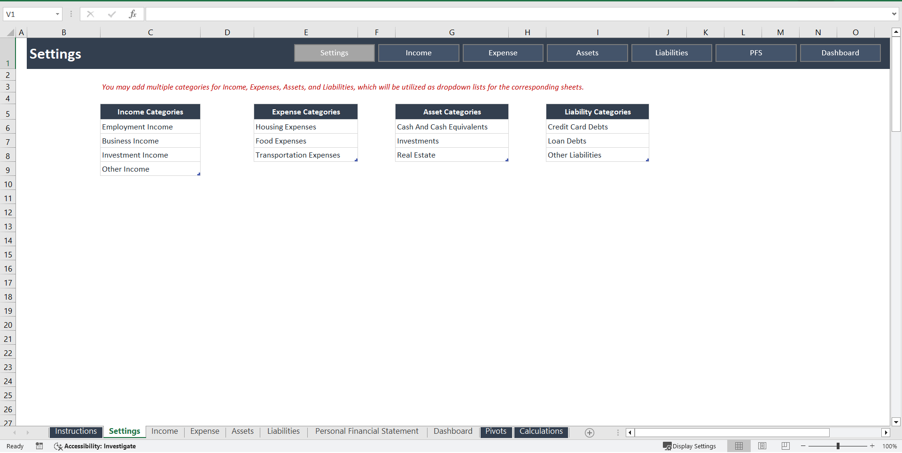Open Accessibility: Investigate checker
Viewport: 902px width, 453px height.
click(95, 446)
